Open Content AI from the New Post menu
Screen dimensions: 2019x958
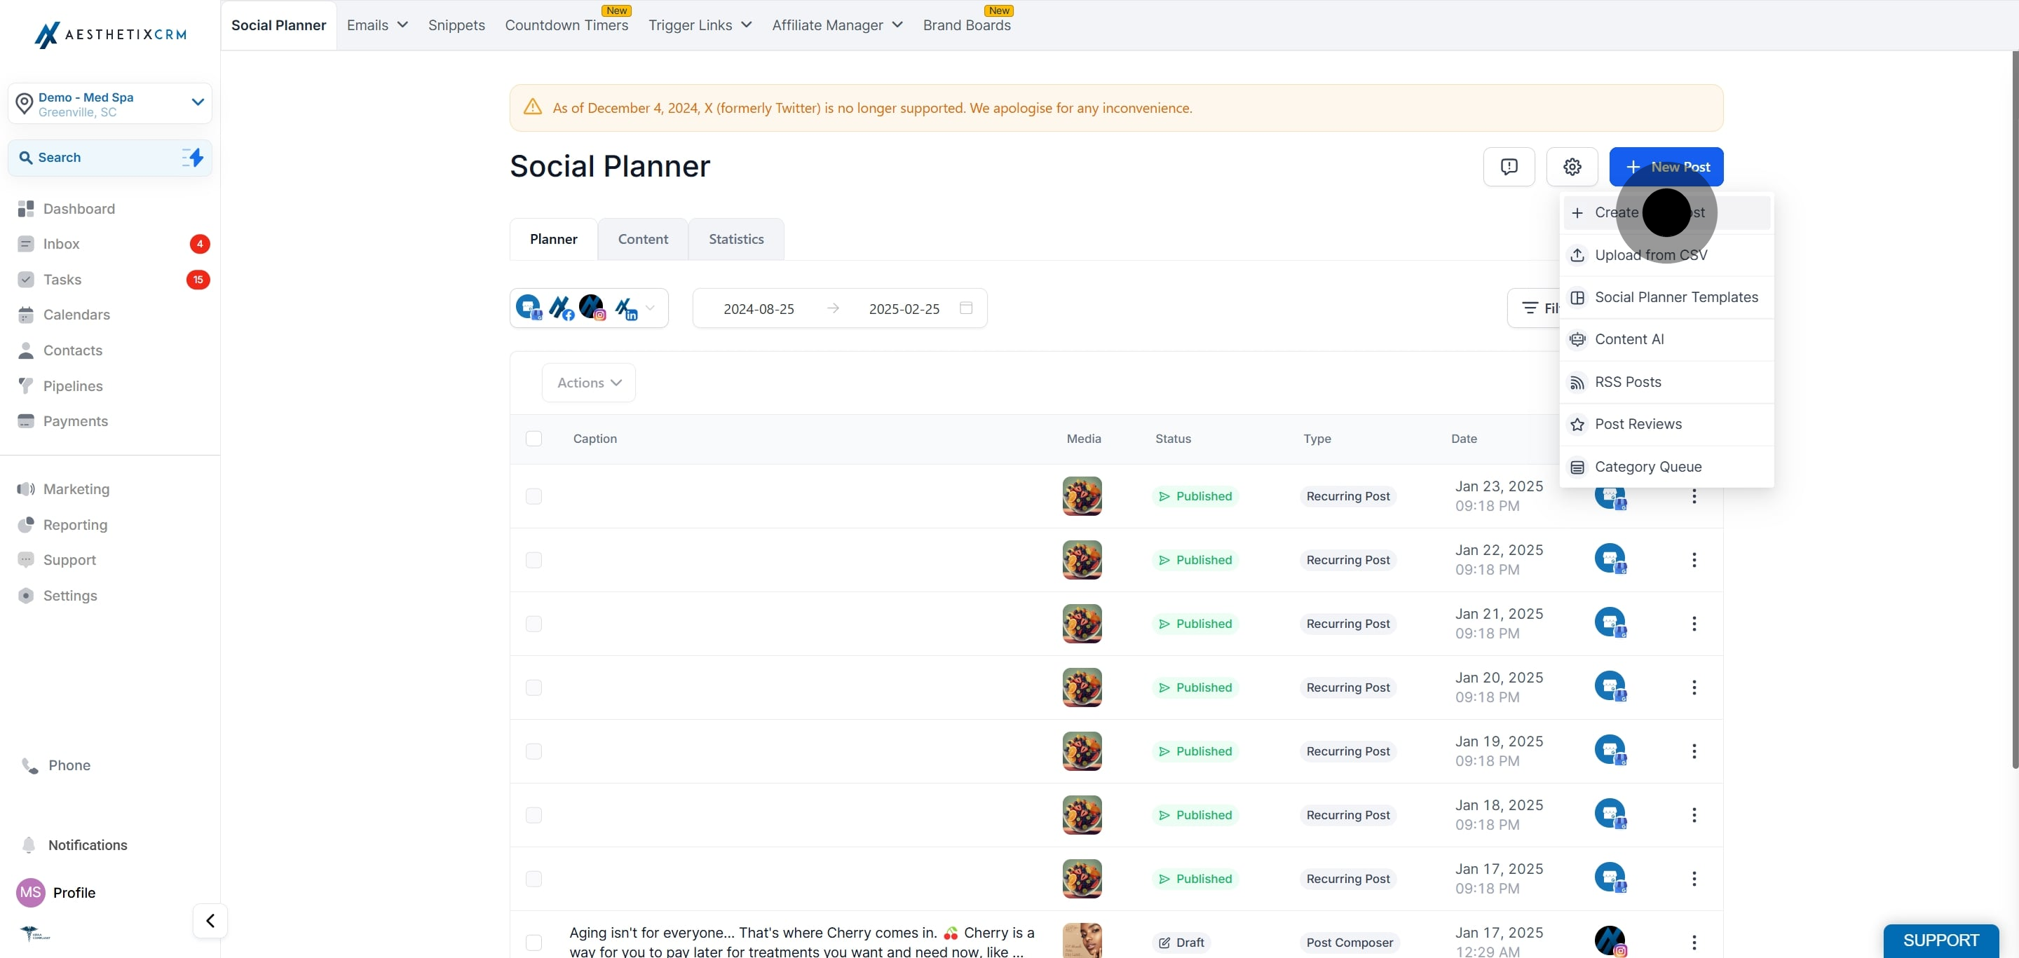(1629, 339)
